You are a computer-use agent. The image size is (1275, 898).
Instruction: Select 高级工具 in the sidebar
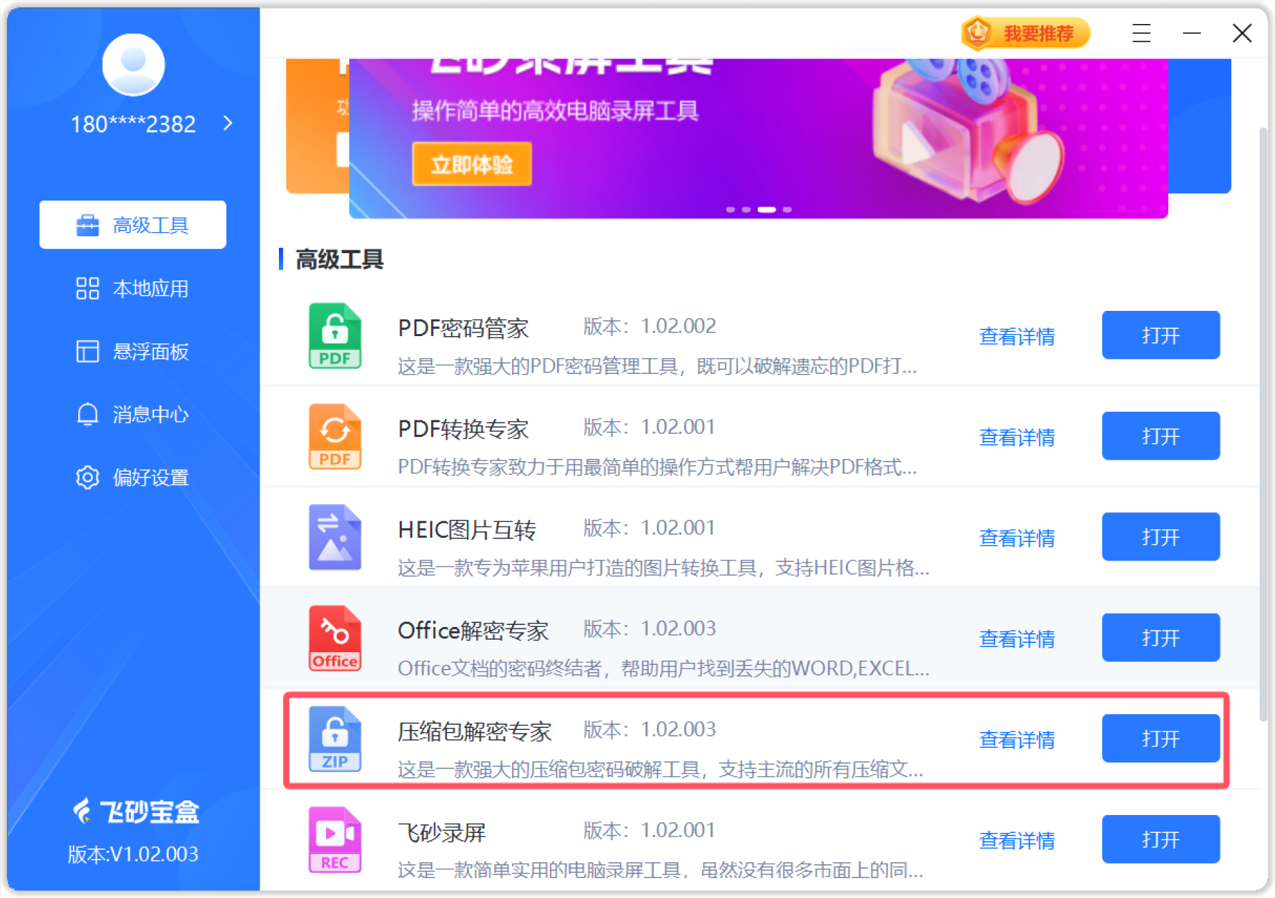[133, 224]
